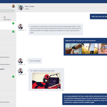Click the Harry Jones name header
Viewport: 107px width, 107px height.
[x=29, y=6]
